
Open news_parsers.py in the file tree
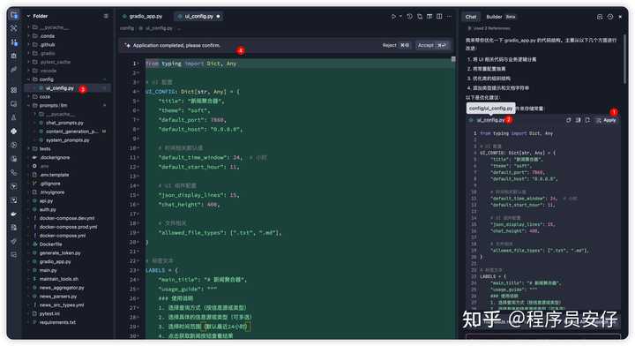57,297
